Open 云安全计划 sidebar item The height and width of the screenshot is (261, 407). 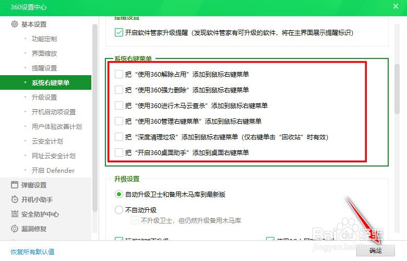47,141
